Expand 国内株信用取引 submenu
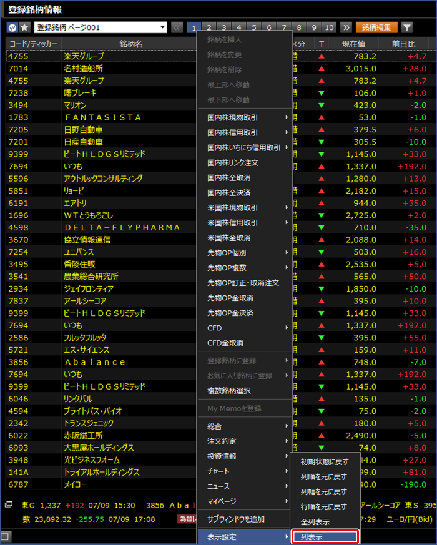The height and width of the screenshot is (545, 437). pyautogui.click(x=245, y=133)
